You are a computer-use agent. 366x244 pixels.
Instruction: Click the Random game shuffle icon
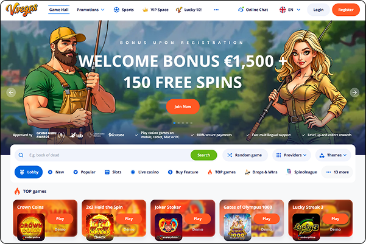coord(230,155)
